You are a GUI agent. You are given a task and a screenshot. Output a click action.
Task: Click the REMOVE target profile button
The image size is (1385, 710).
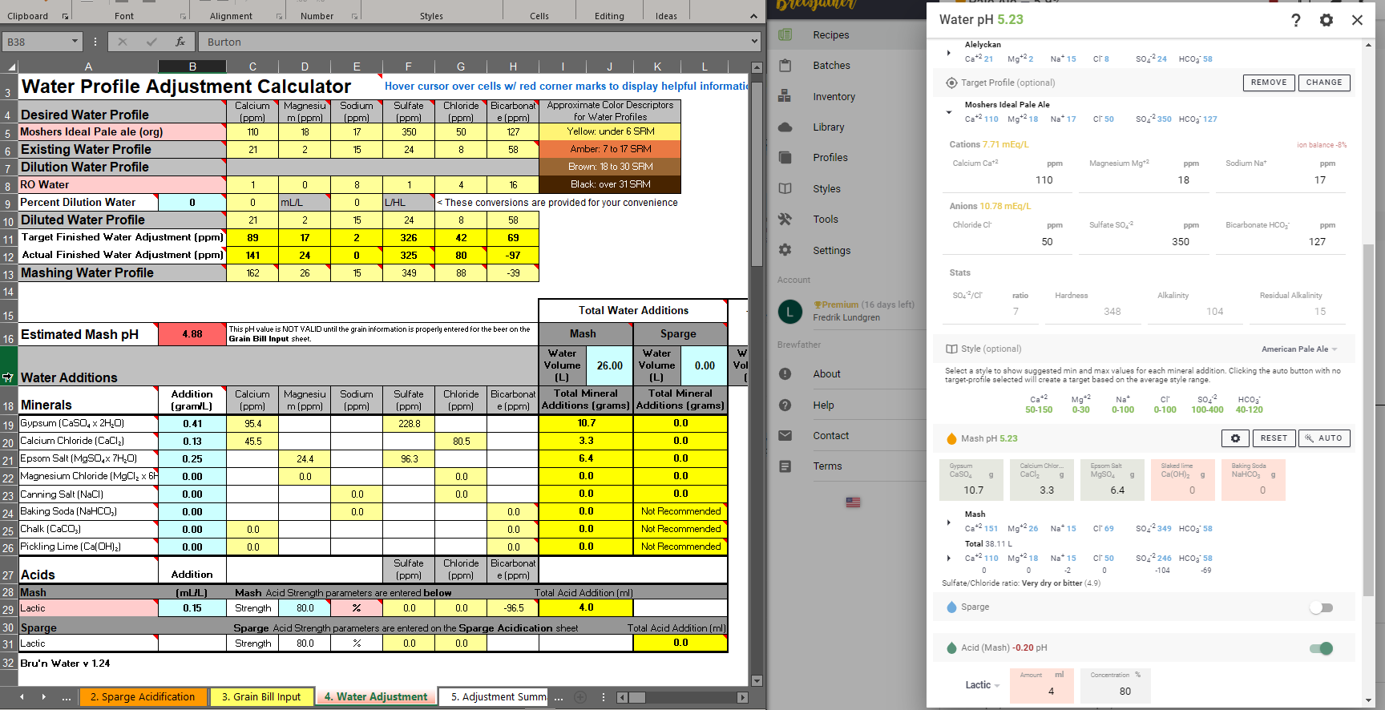click(x=1269, y=83)
